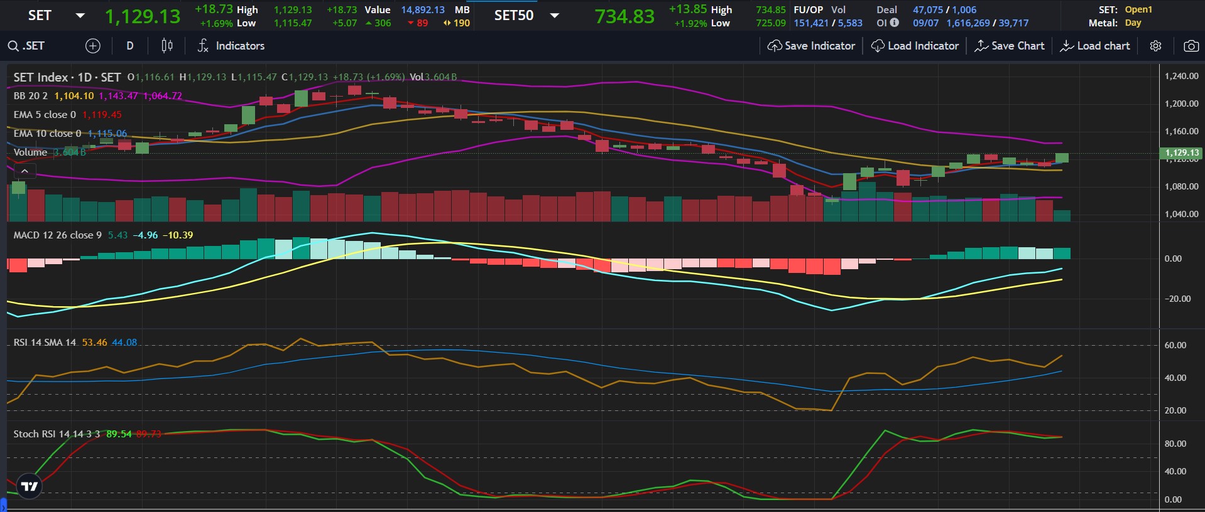Click the Load chart button
Screen dimensions: 1205x512
coord(1095,46)
